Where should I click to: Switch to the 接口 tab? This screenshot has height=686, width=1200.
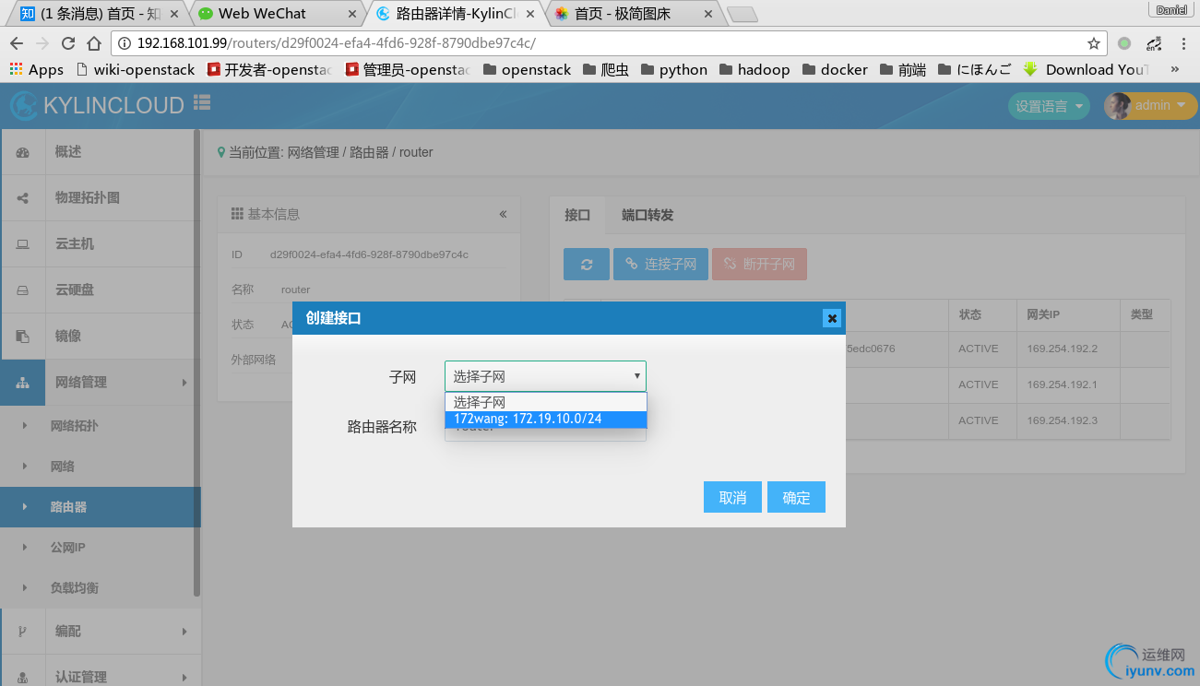577,215
